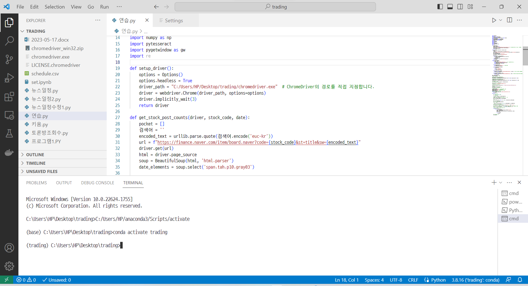Toggle the primary side bar visibility
This screenshot has height=286, width=528.
click(x=440, y=7)
